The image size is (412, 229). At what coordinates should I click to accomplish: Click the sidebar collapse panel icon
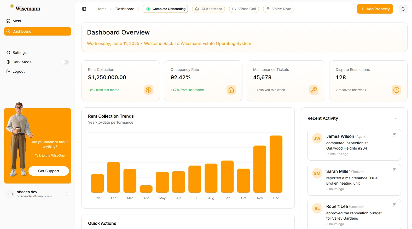(x=84, y=9)
